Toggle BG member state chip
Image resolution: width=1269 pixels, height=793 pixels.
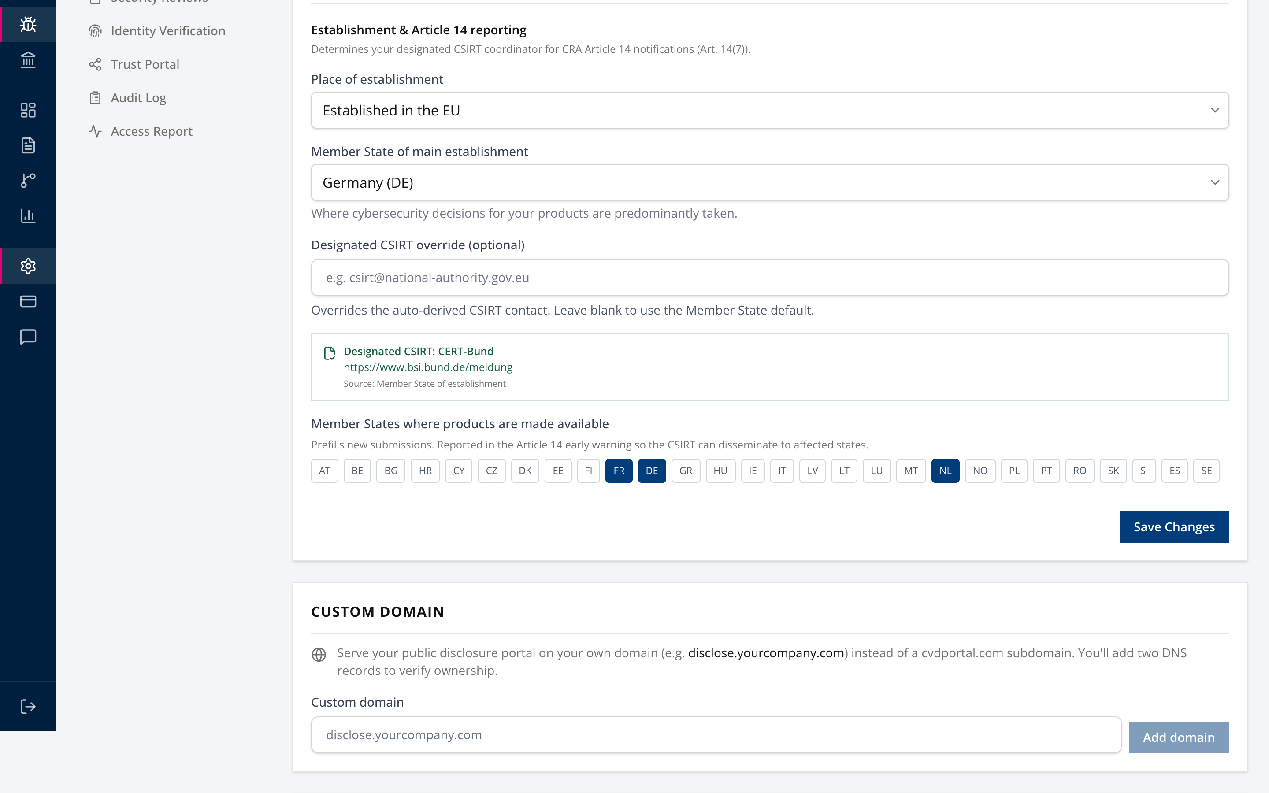pos(391,471)
